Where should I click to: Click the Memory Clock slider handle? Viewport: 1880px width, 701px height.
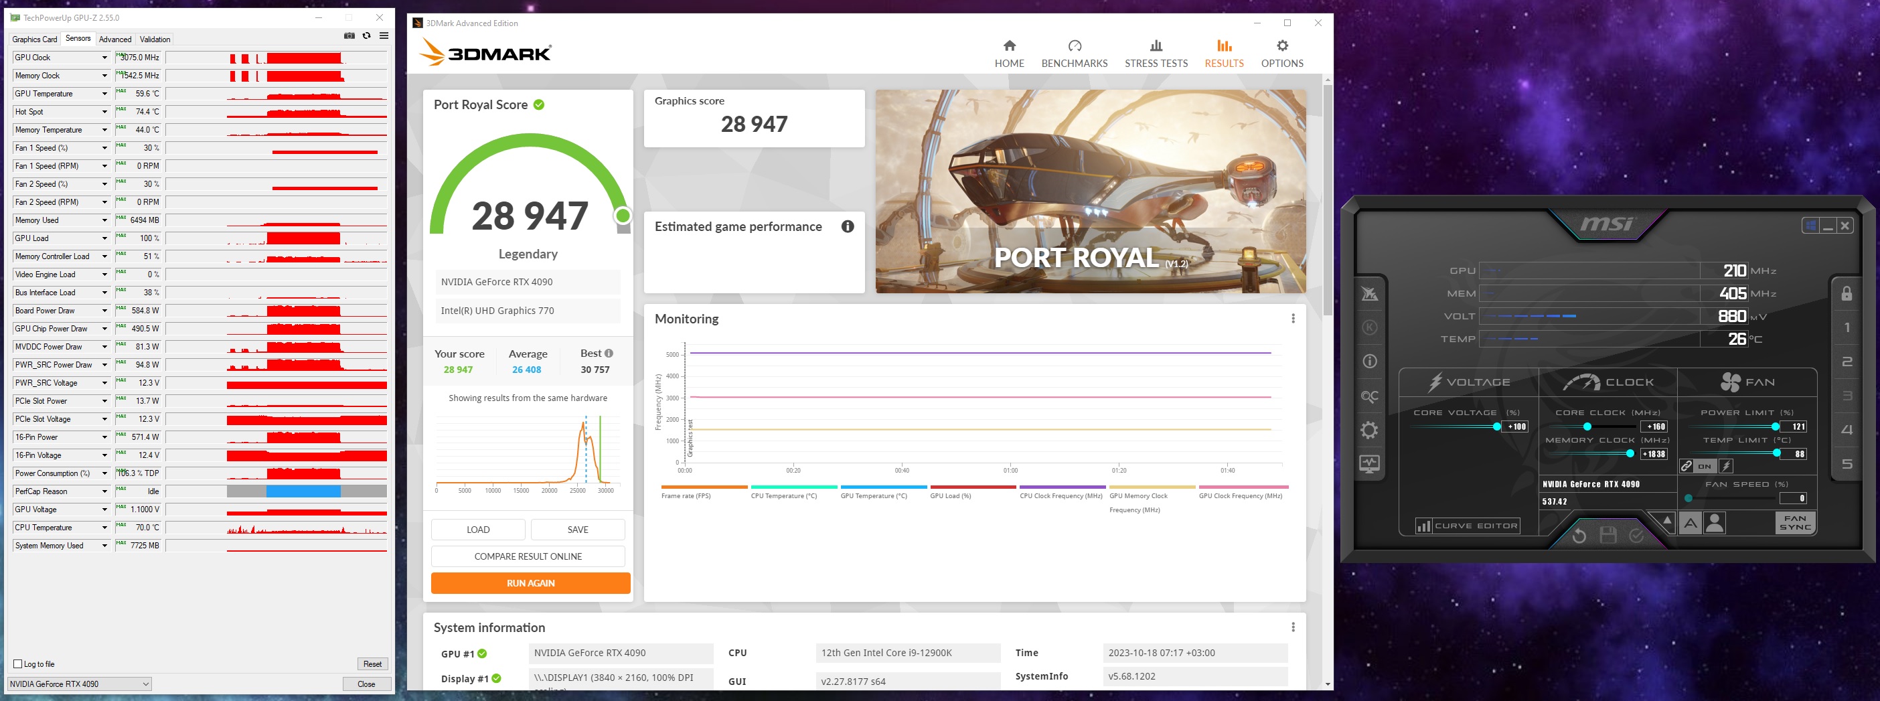pos(1630,453)
